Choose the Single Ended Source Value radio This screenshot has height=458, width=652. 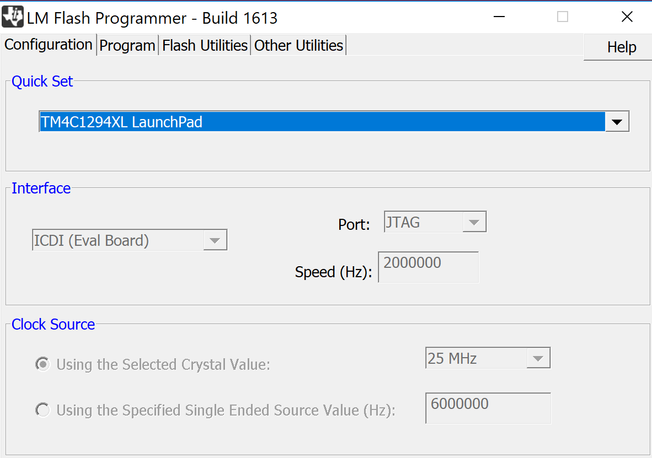click(42, 410)
